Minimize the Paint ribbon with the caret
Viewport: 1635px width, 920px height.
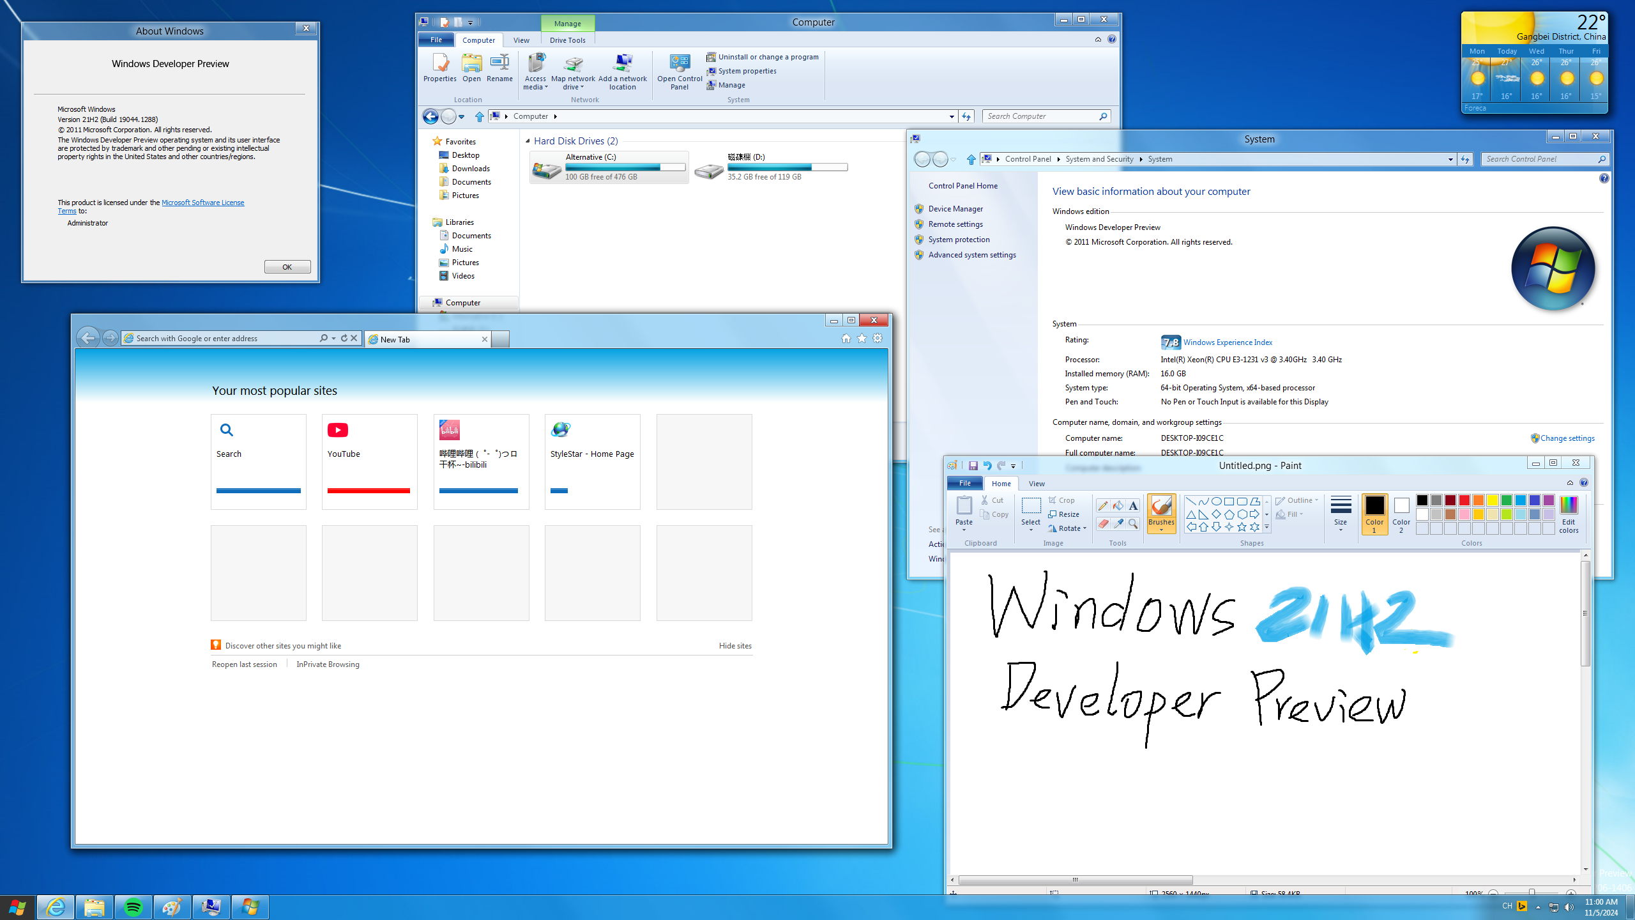tap(1570, 483)
